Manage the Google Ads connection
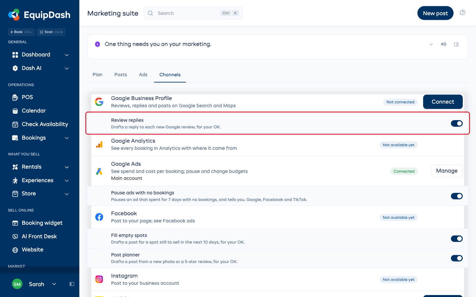 [x=447, y=171]
